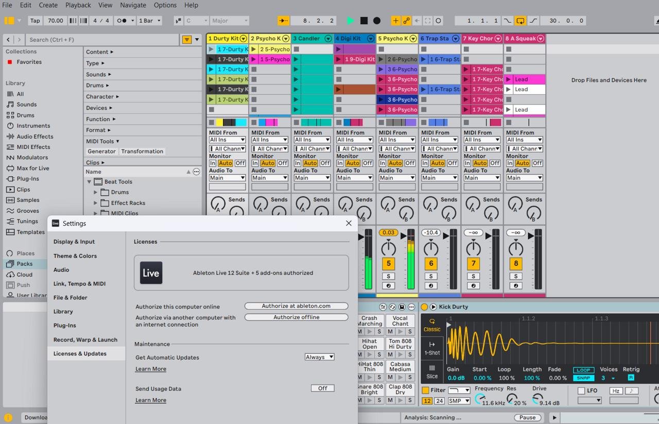The image size is (659, 424).
Task: Solo track 5 in mixer
Action: click(389, 276)
